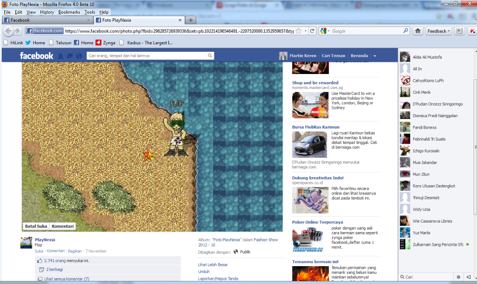
Task: Click the Dukung kreativitas Indo! ad image
Action: tap(310, 200)
